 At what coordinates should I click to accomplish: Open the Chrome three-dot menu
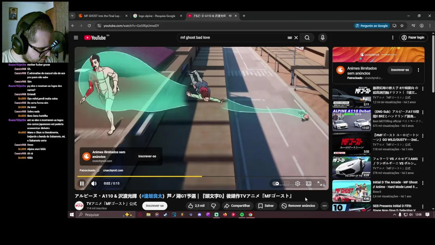point(430,26)
